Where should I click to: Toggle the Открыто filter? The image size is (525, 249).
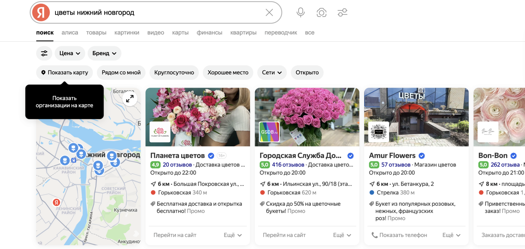tap(307, 72)
